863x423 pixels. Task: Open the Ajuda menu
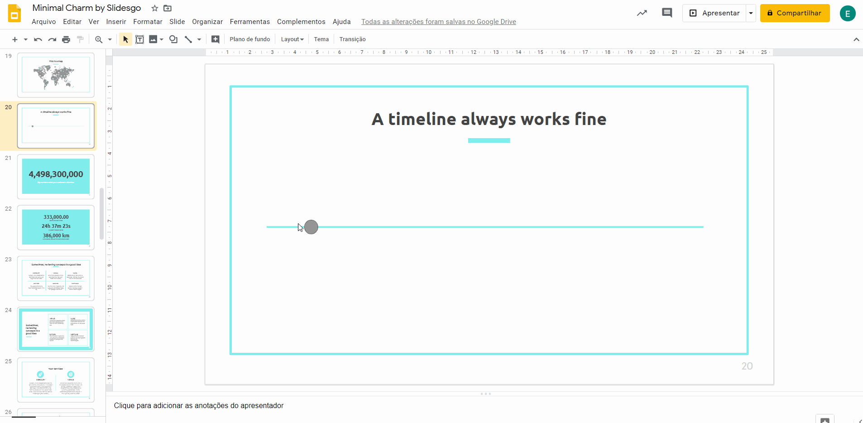tap(342, 22)
